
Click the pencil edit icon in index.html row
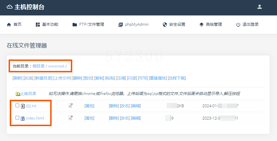[71, 118]
